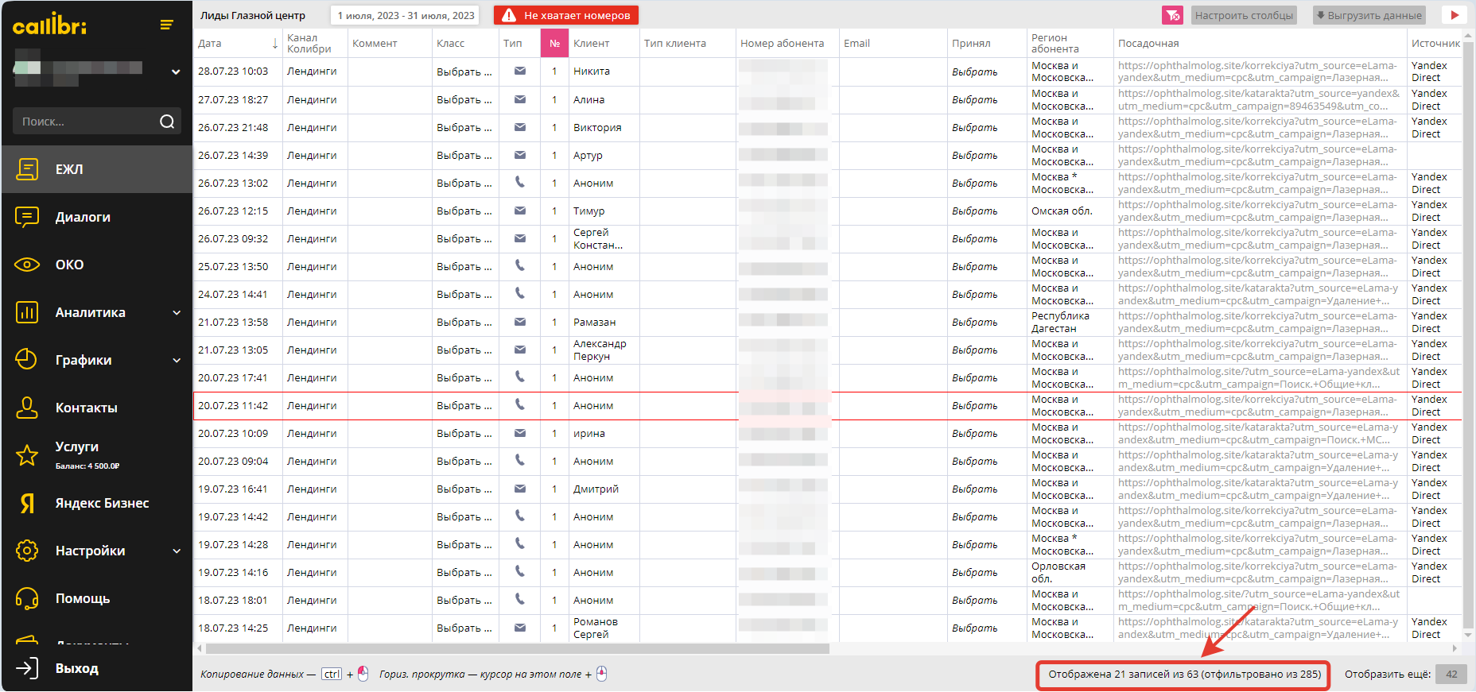Click region cell Республика Дагестан
Screen dimensions: 1476x692
pos(1060,322)
